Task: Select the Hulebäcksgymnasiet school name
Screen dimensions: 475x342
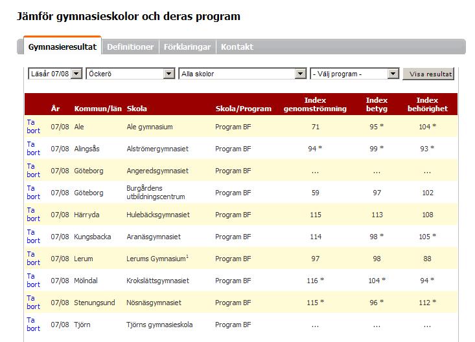Action: (x=158, y=215)
